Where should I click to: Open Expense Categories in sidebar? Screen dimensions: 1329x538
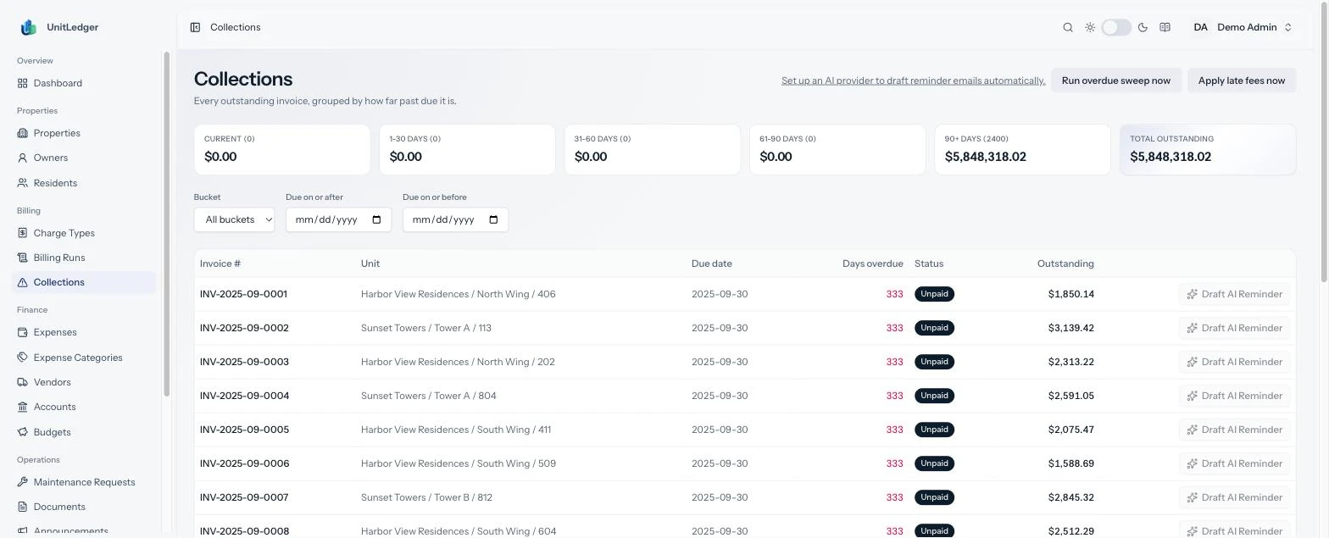(x=78, y=358)
